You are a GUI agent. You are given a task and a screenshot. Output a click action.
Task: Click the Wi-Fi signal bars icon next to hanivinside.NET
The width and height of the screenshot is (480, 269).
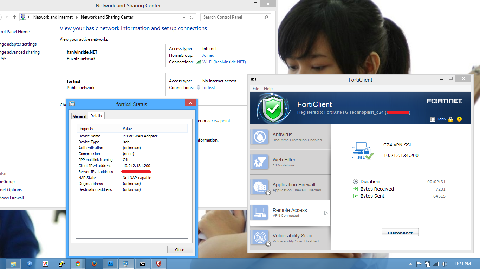point(199,62)
